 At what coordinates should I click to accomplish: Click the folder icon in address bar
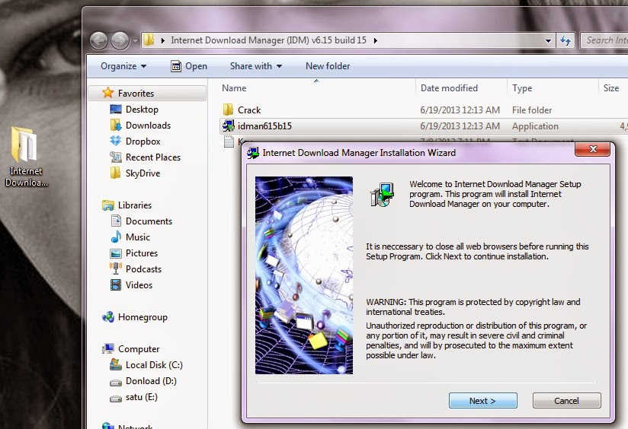[x=149, y=40]
